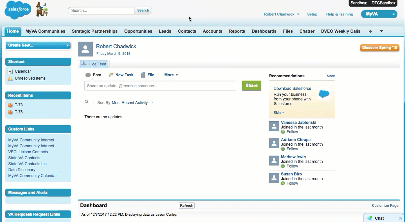
Task: Open the Chatter tab
Action: 307,31
